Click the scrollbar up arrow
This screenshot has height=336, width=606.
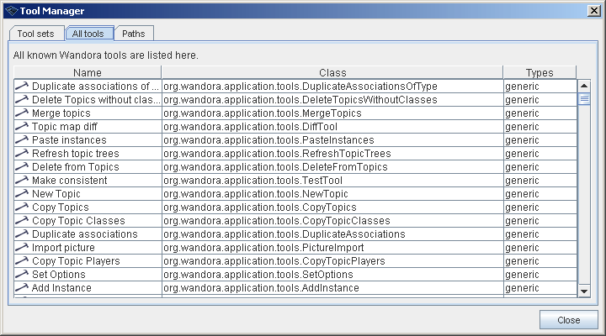click(x=584, y=86)
